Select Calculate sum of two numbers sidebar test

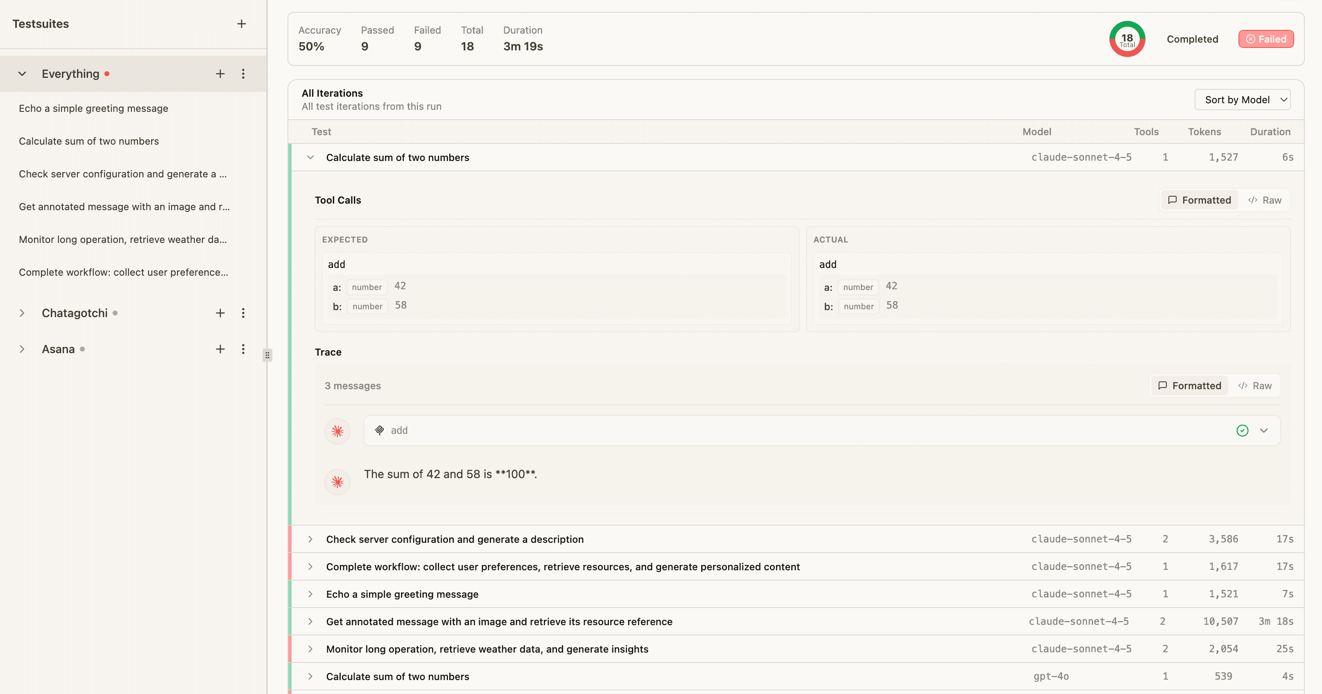pyautogui.click(x=89, y=141)
